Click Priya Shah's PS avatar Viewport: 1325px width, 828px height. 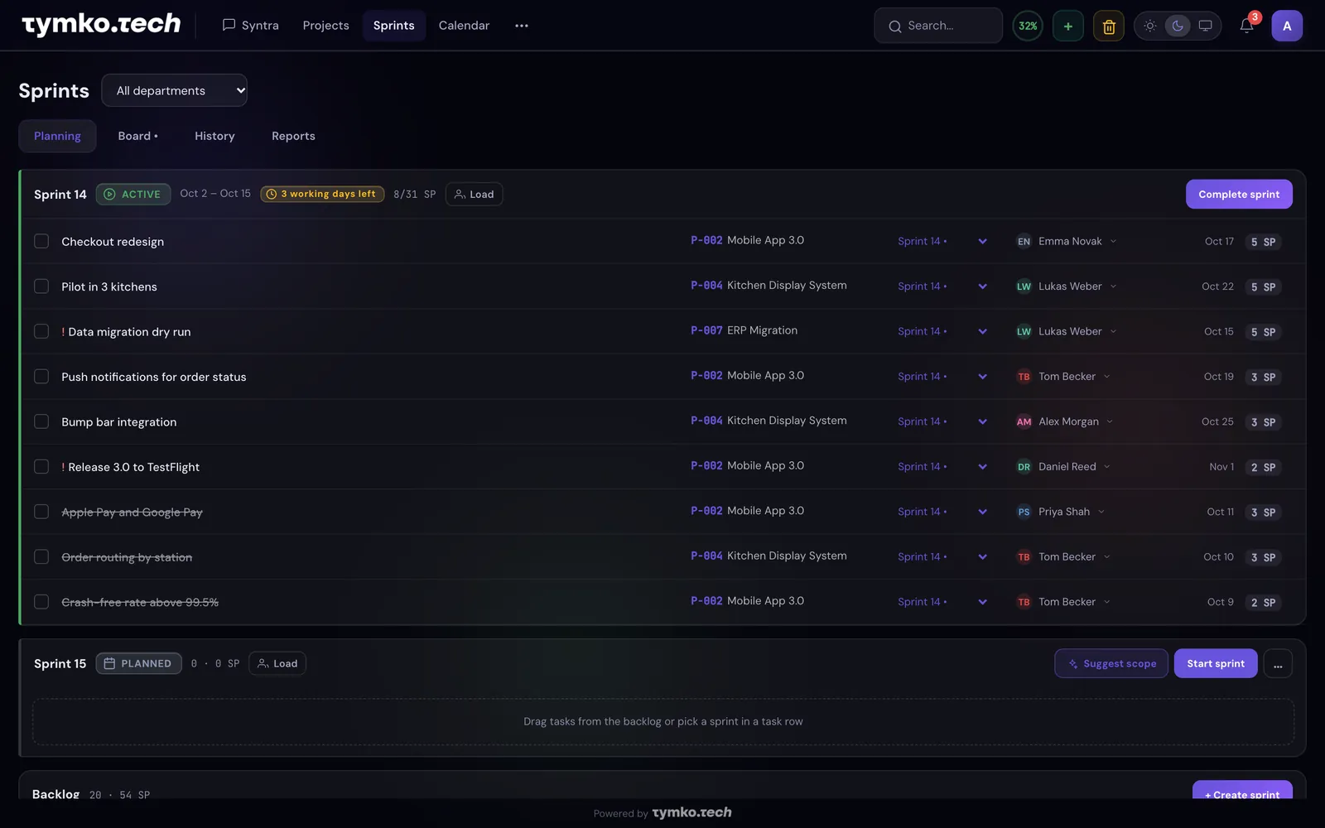click(1024, 512)
